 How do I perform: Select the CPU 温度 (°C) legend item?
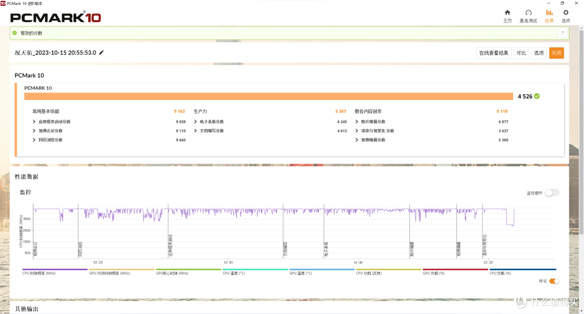(x=255, y=272)
